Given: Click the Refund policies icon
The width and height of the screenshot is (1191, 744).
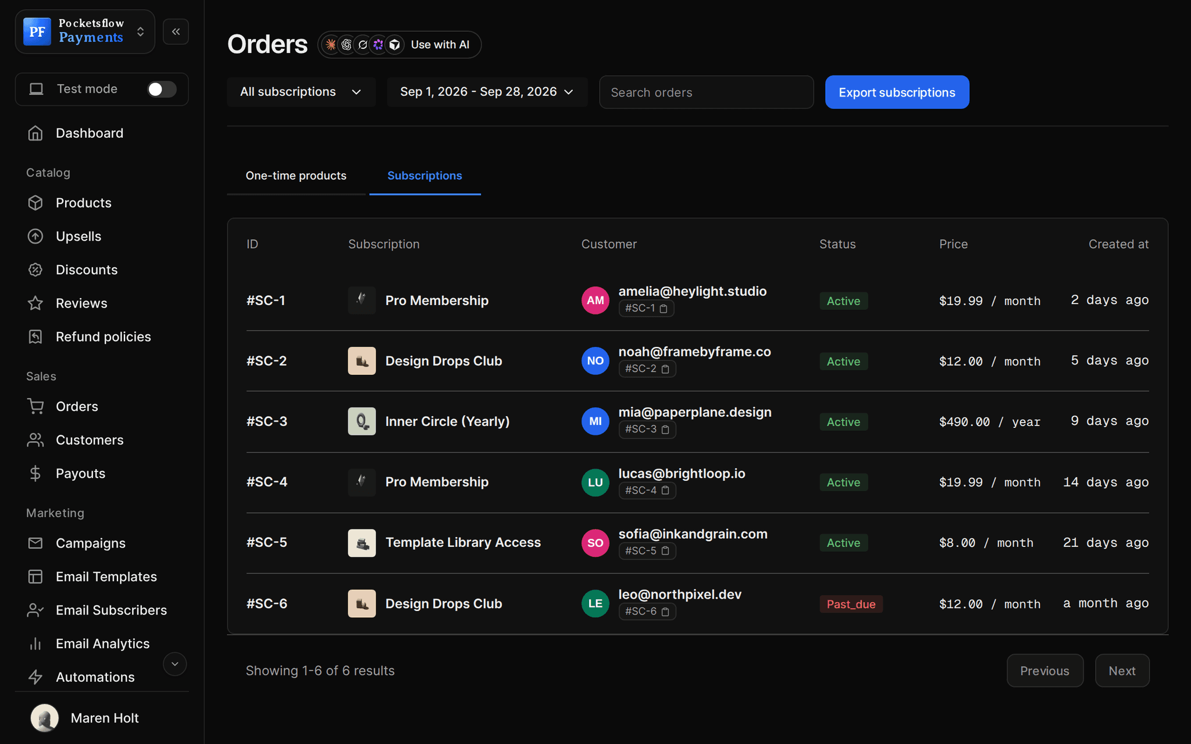Looking at the screenshot, I should 35,337.
